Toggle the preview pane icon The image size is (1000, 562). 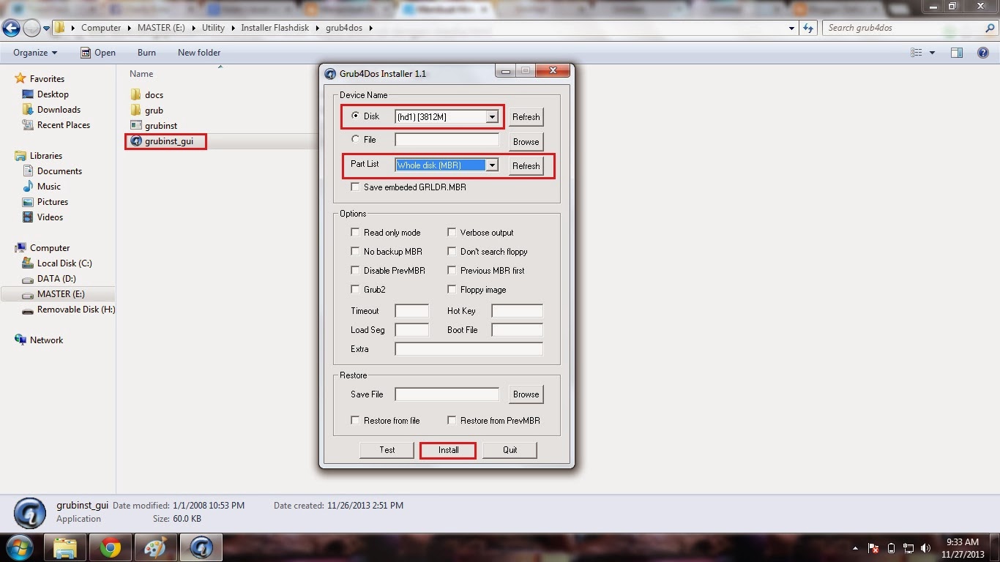tap(956, 53)
